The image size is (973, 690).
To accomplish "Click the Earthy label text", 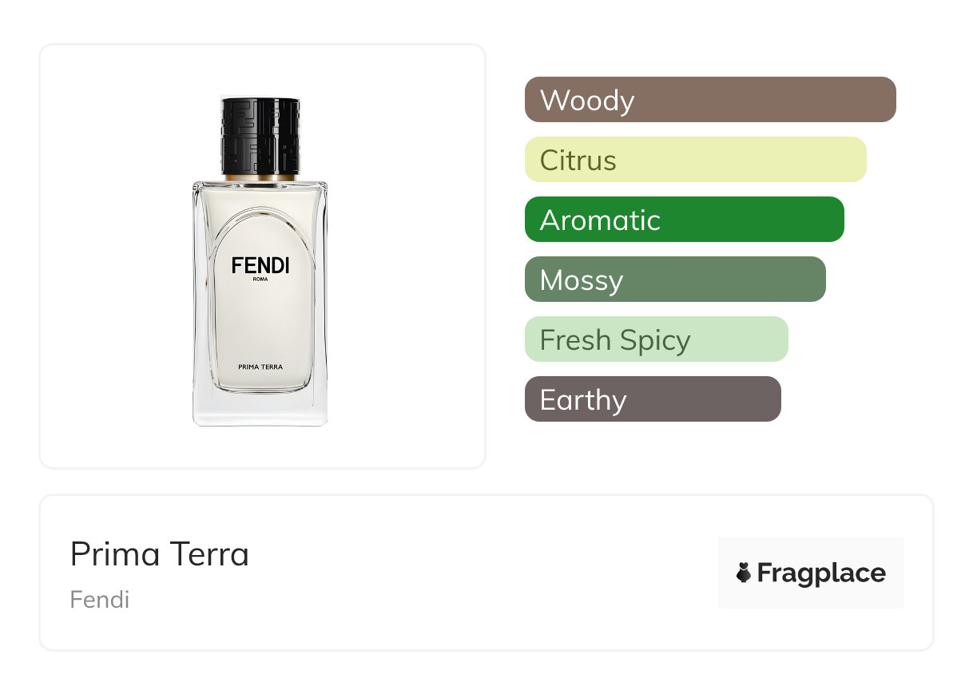I will (x=583, y=400).
